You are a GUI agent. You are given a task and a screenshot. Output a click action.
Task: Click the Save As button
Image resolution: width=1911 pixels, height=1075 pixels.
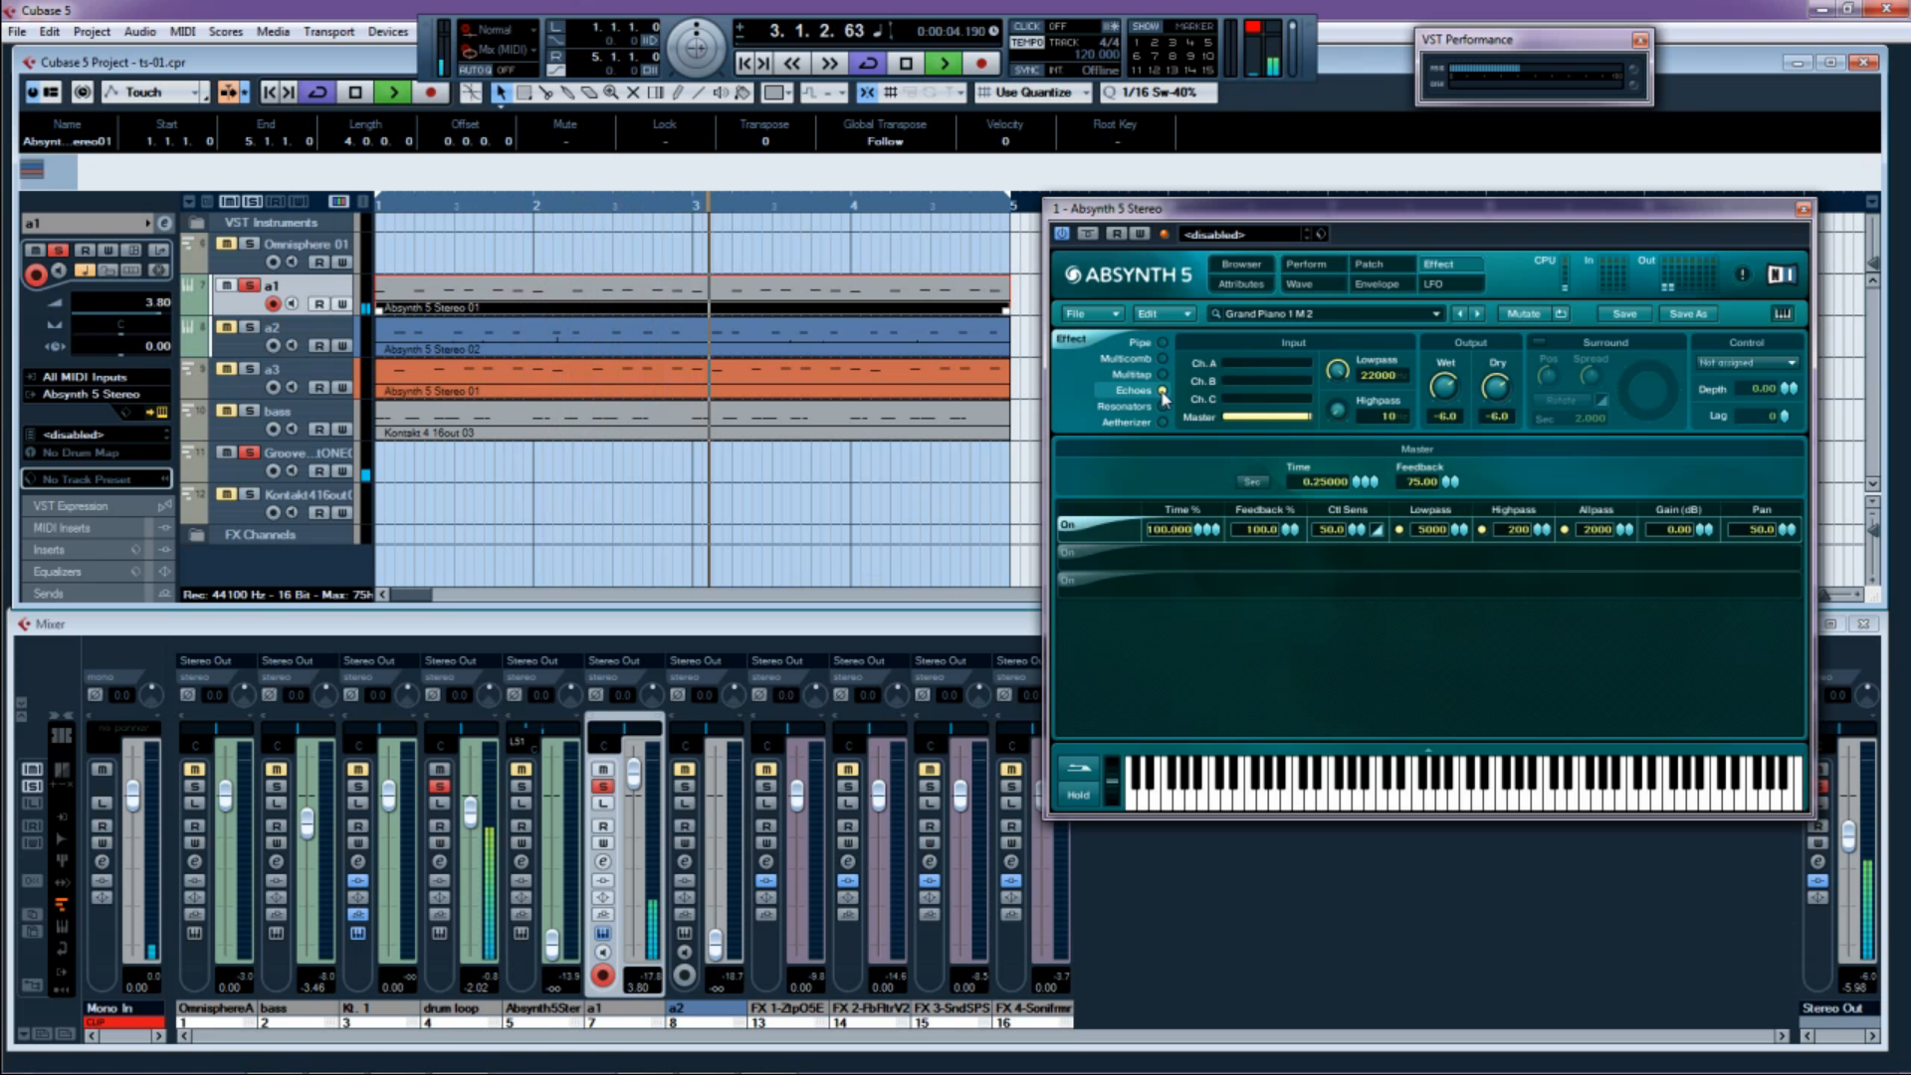(1688, 313)
